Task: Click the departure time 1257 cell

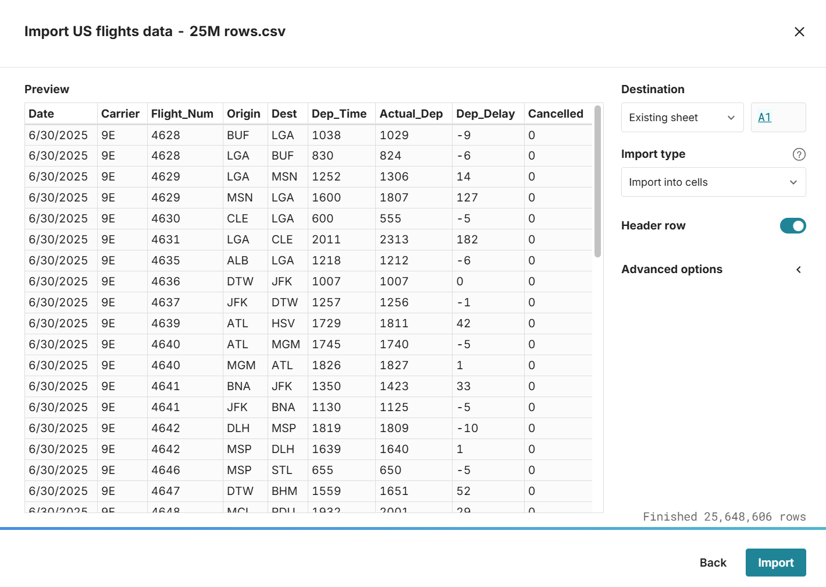Action: point(342,303)
